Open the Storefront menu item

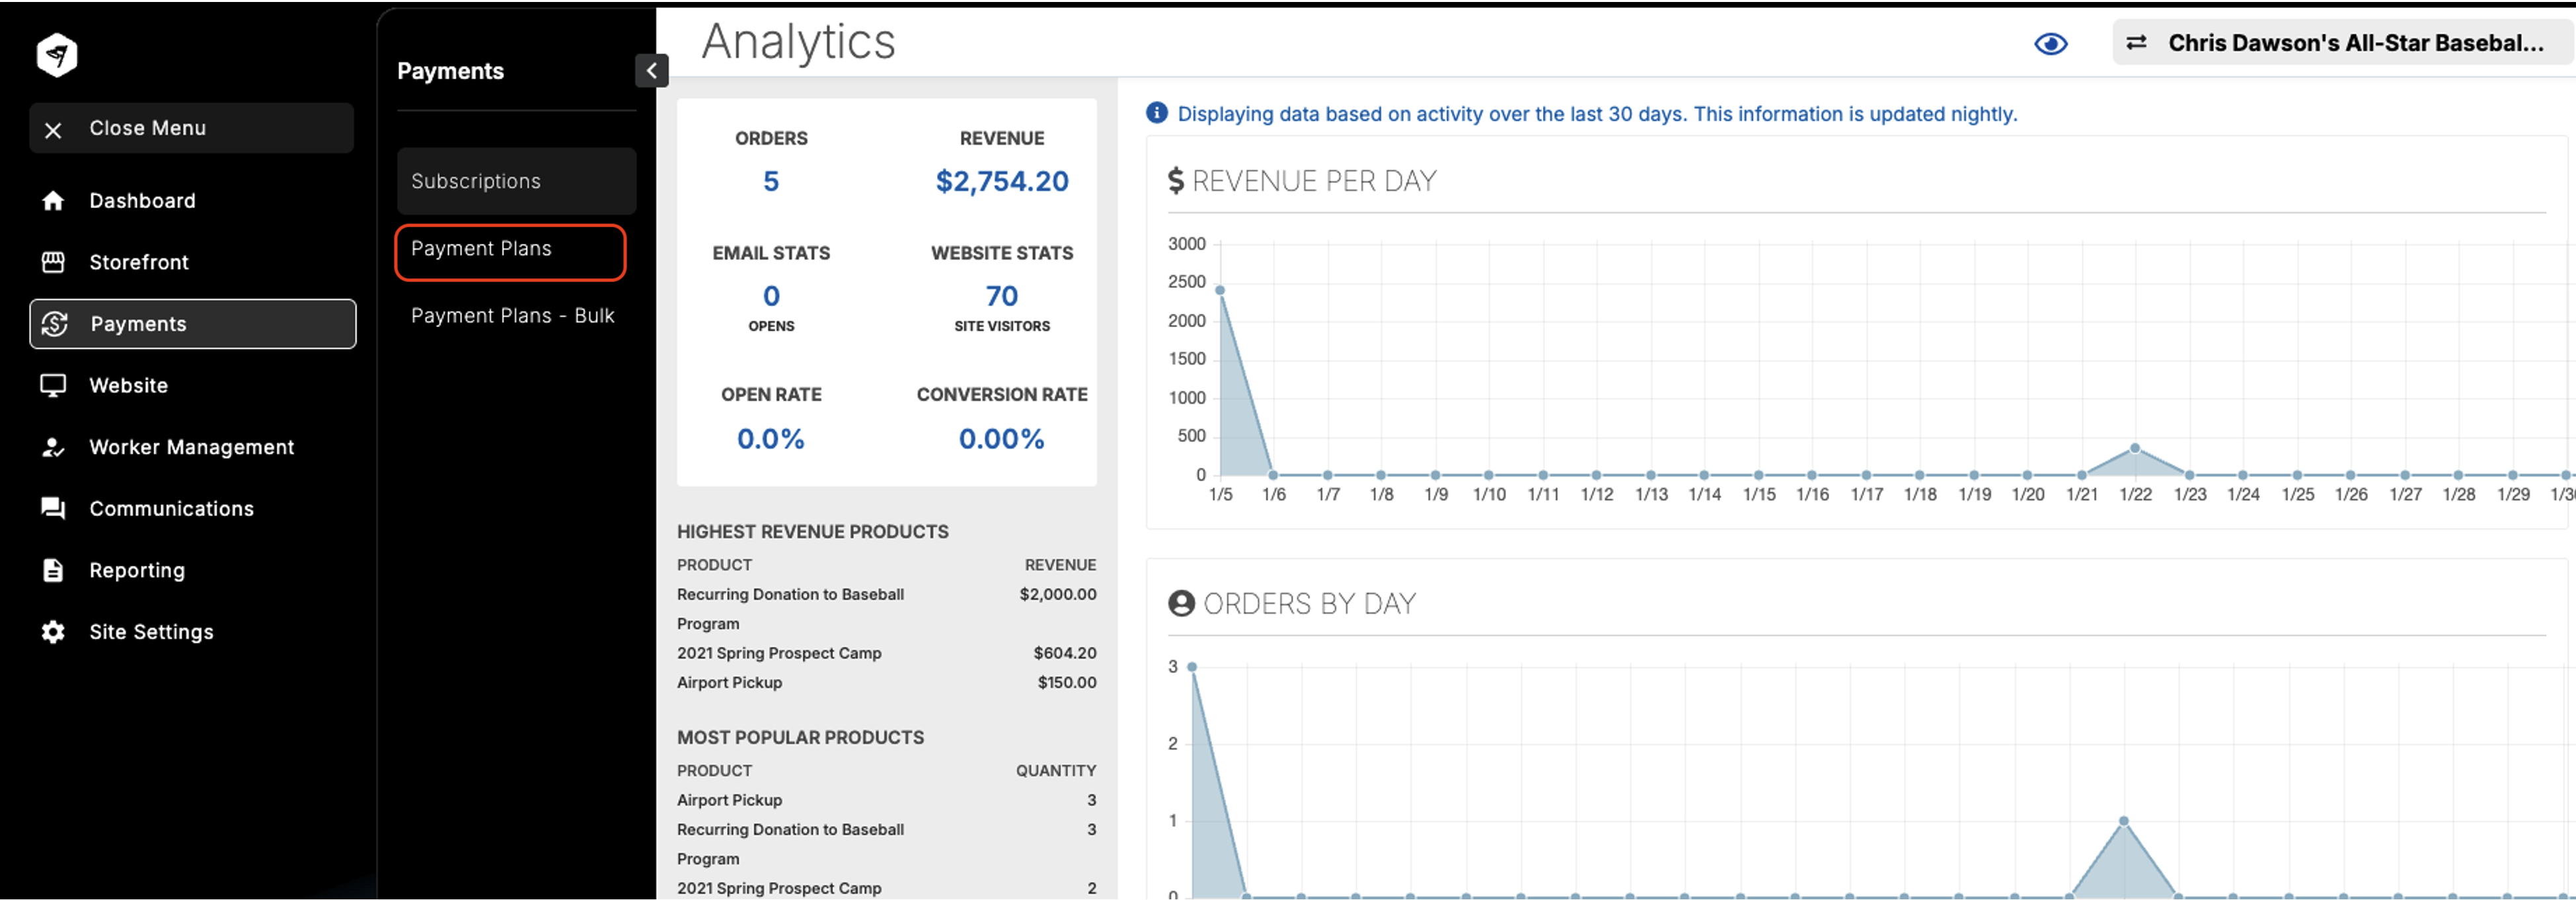click(x=139, y=262)
